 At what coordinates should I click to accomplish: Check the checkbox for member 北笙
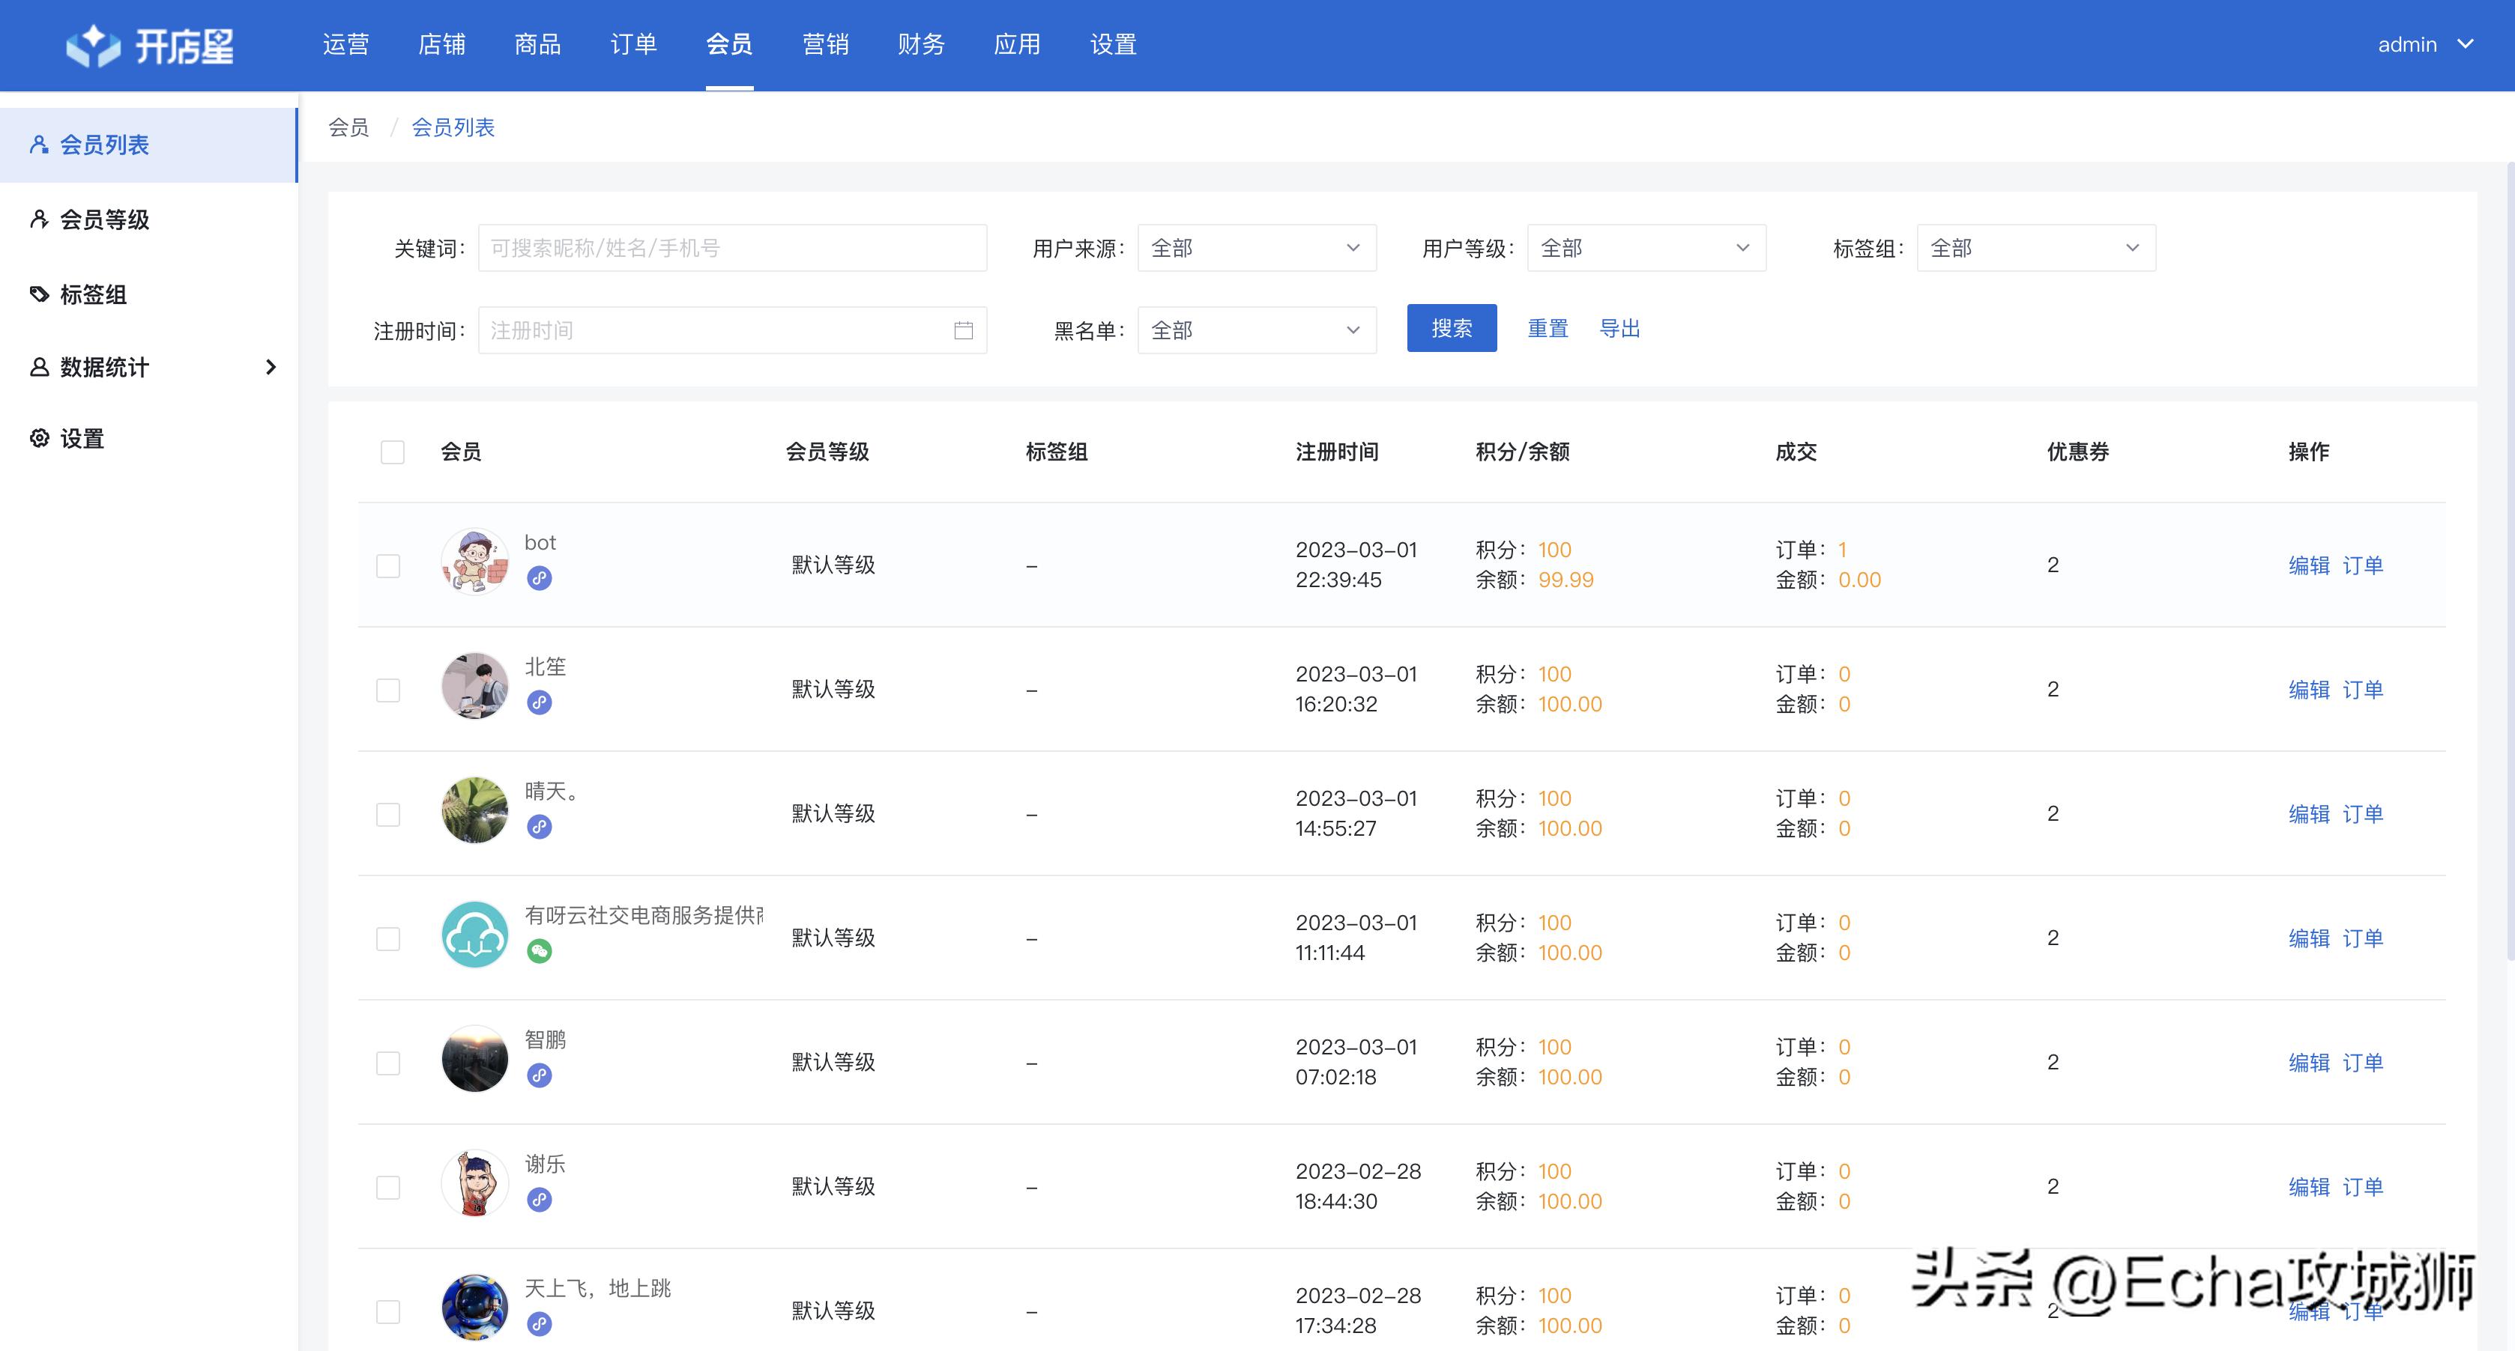(x=389, y=689)
